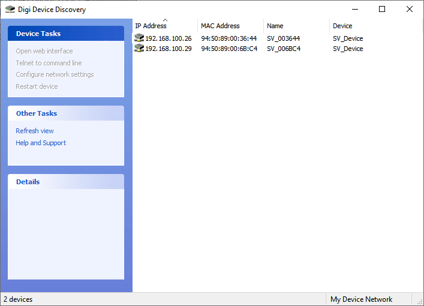The width and height of the screenshot is (424, 306).
Task: Click the Digi Device Discovery title bar icon
Action: coord(10,10)
